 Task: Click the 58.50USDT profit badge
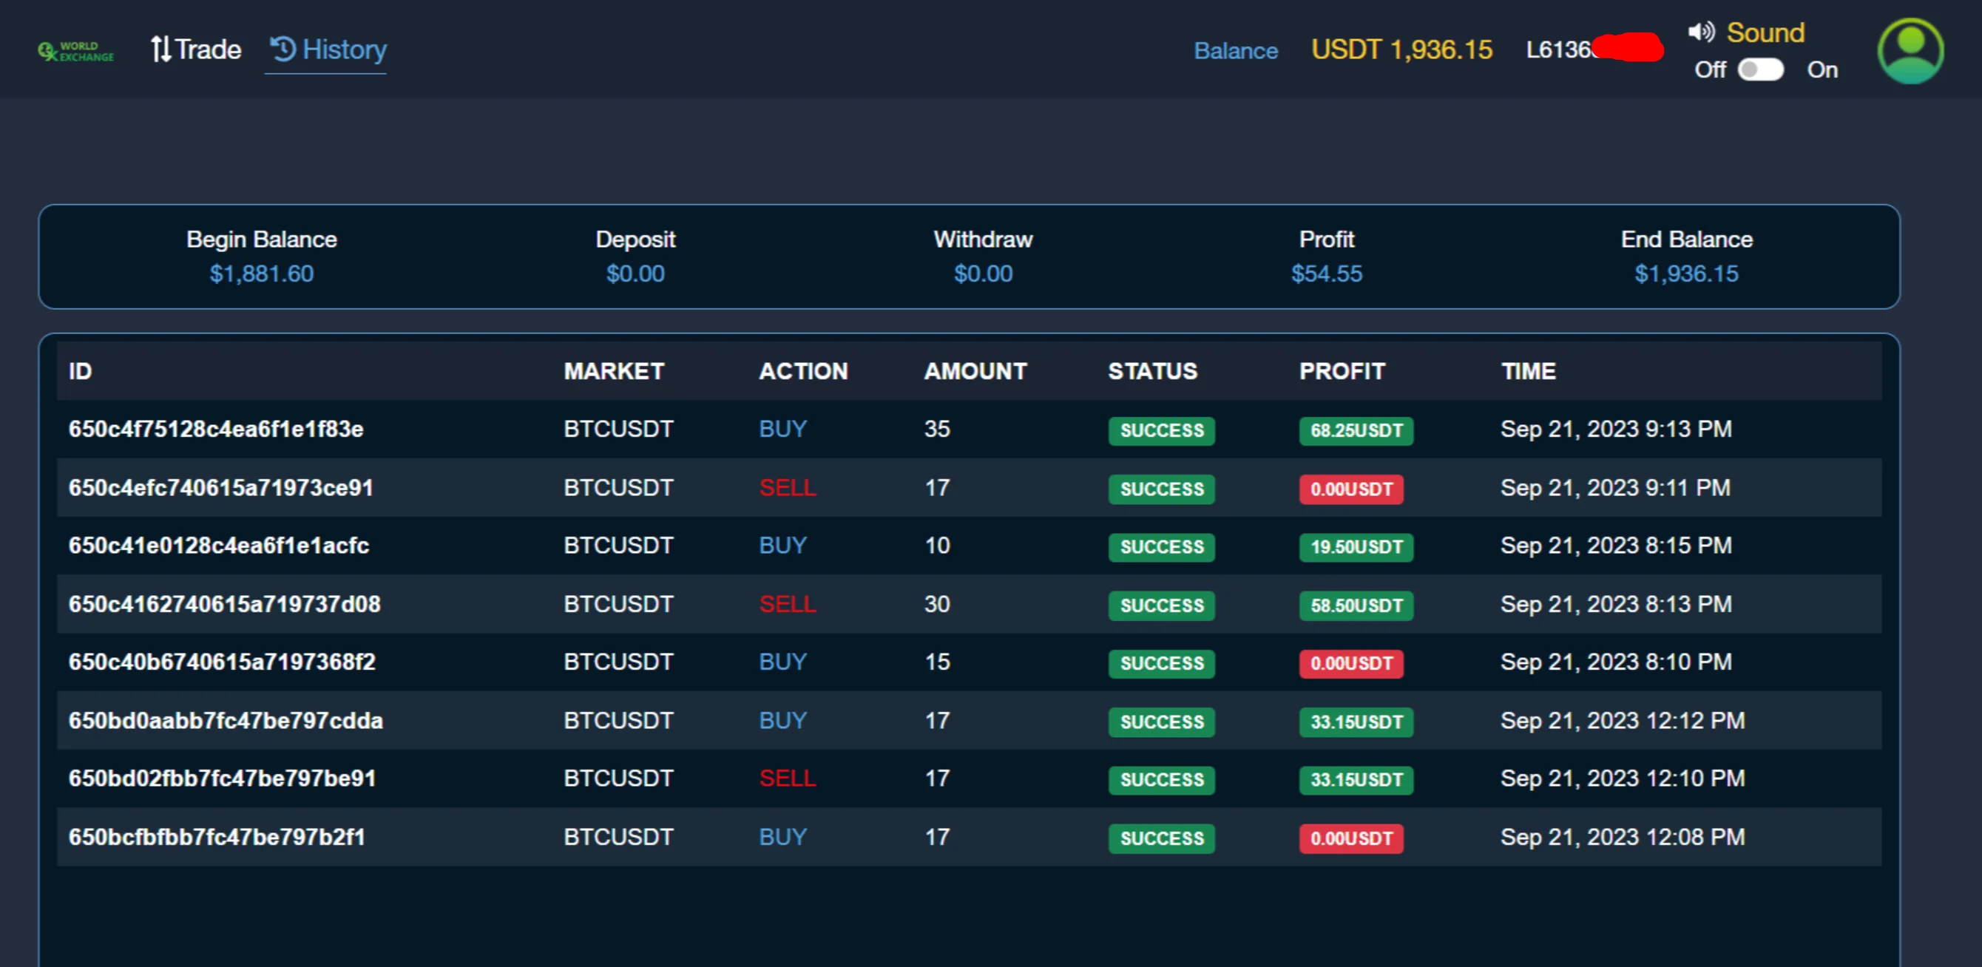1356,605
